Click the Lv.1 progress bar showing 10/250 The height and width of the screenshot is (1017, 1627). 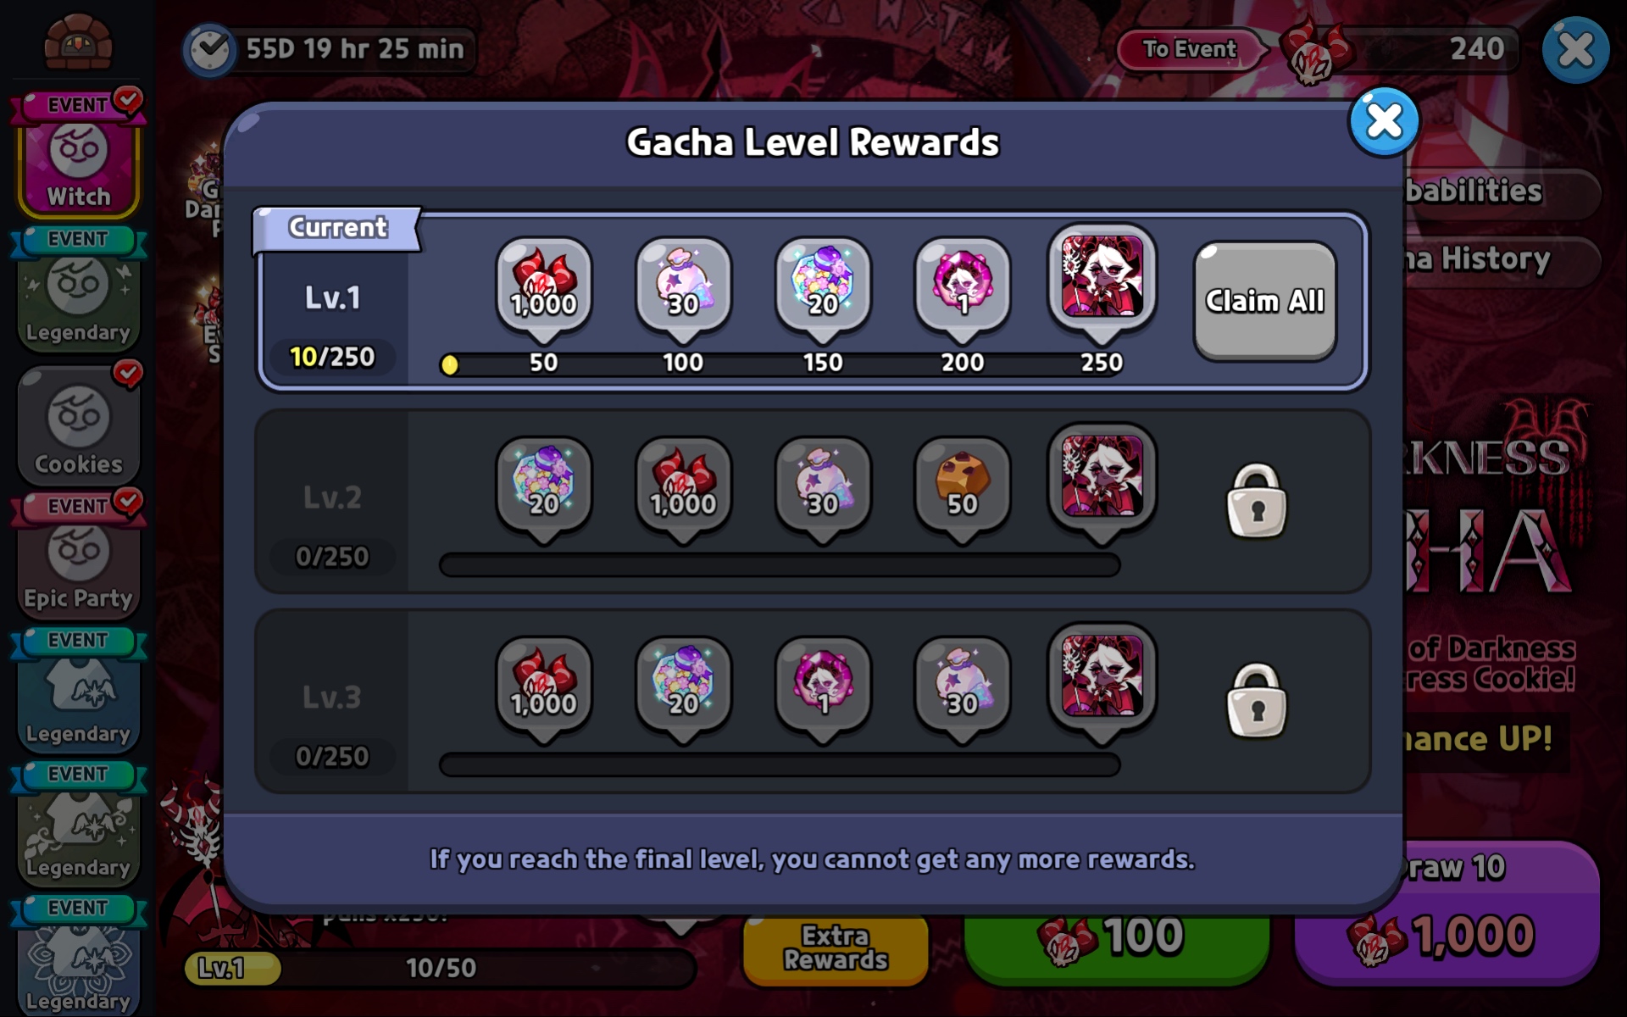(780, 364)
